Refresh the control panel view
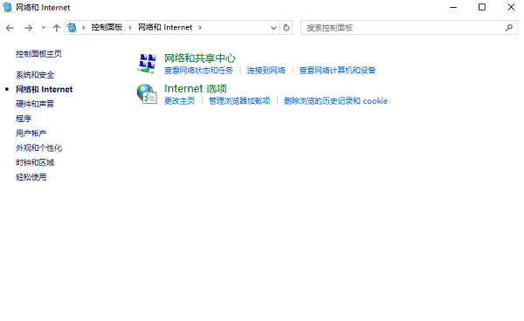The height and width of the screenshot is (321, 524). (x=286, y=28)
